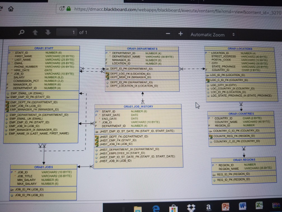
Task: Click the ORA81.JOB_HISTORY table title
Action: coord(138,107)
